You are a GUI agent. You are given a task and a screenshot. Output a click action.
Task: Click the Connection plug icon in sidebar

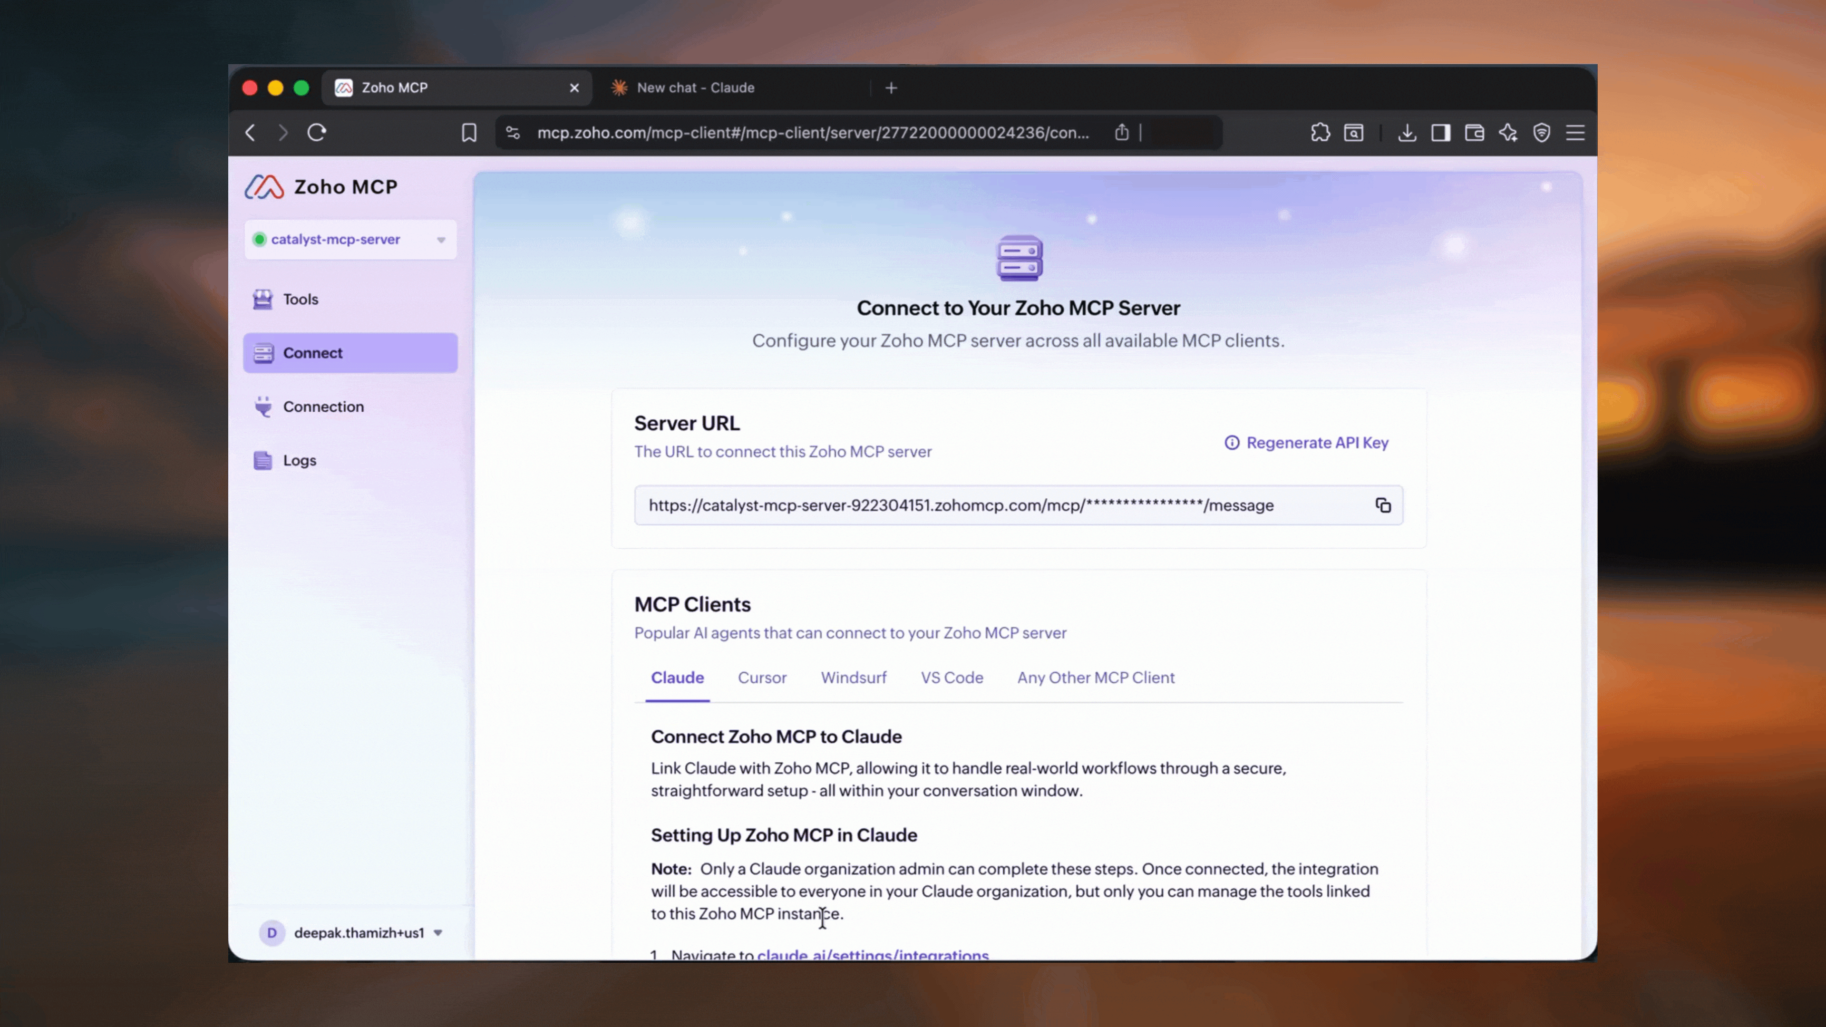coord(263,407)
